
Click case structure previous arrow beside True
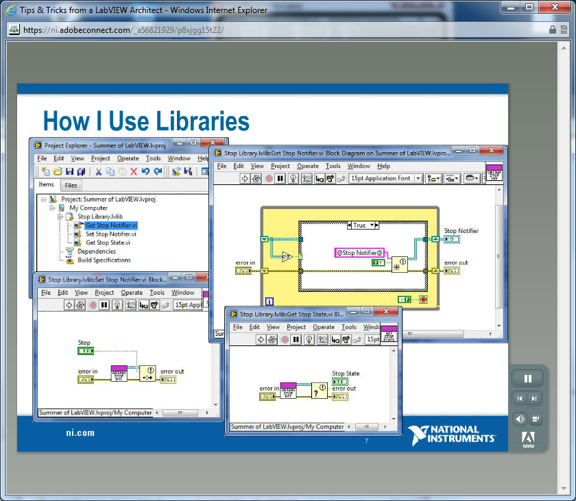point(349,225)
